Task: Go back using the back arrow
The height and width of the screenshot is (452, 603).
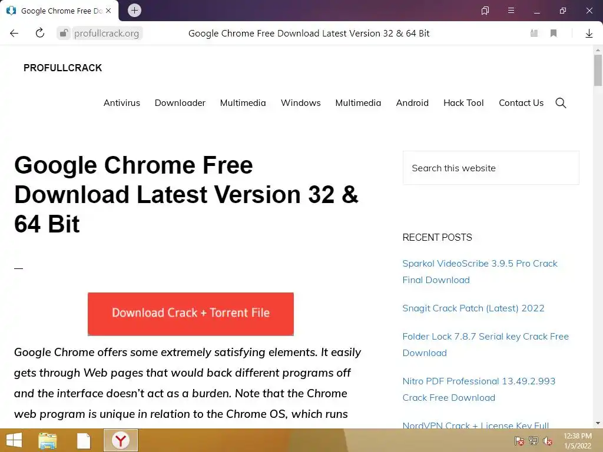Action: click(14, 33)
